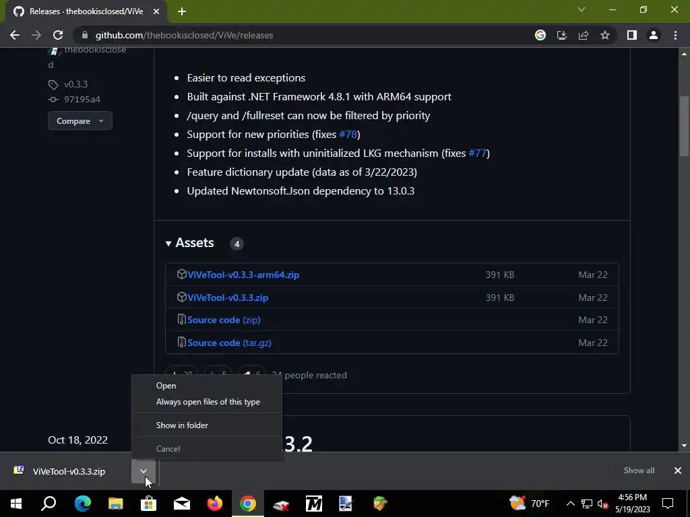Download Source code (zip)
This screenshot has height=517, width=690.
[x=224, y=320]
